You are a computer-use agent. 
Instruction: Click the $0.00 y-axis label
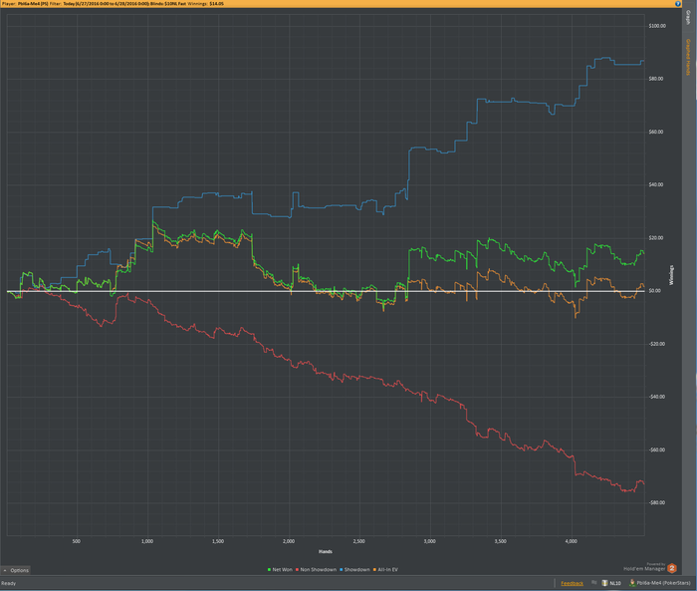tap(654, 291)
